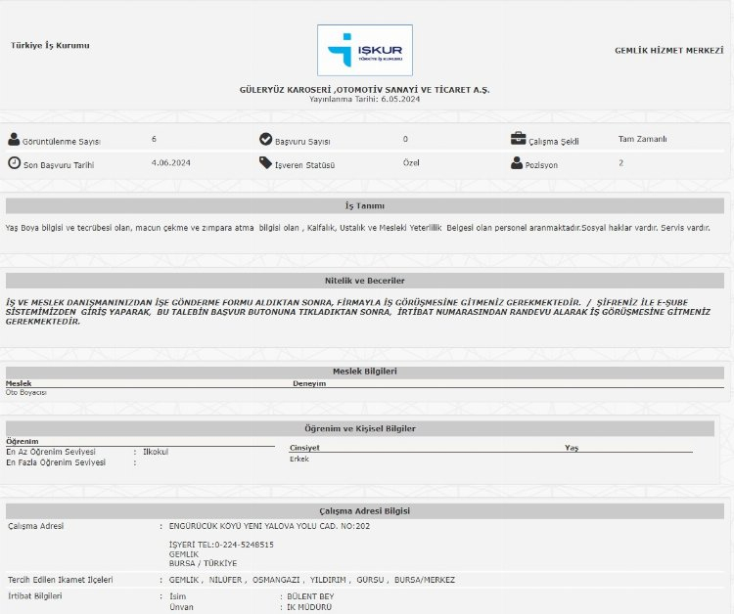734x614 pixels.
Task: Click the checkmark icon beside Başvuru Sayısı
Action: point(265,140)
